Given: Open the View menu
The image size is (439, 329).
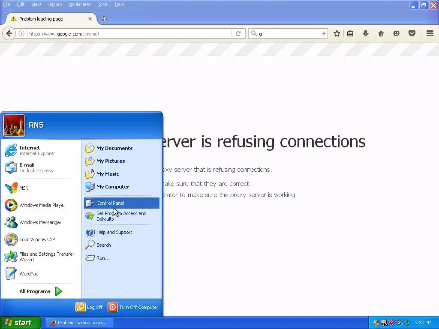Looking at the screenshot, I should tap(36, 4).
